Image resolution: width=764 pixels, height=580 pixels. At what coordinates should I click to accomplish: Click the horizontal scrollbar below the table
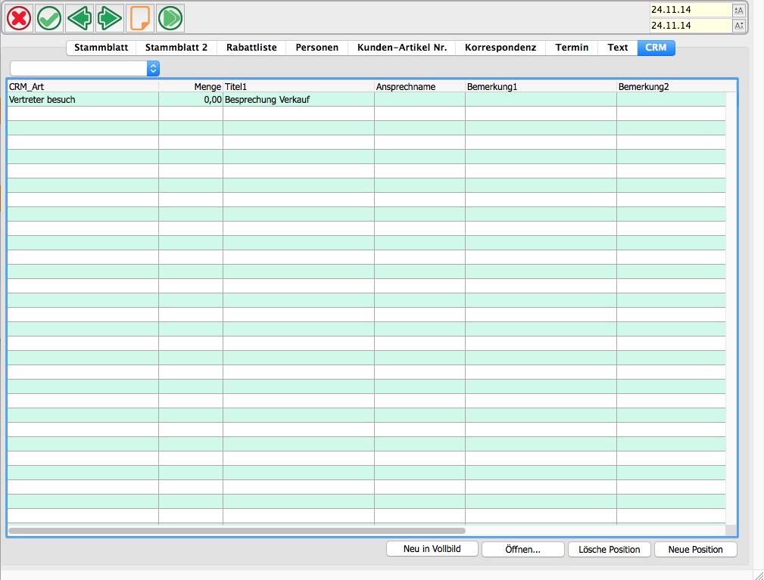(x=237, y=531)
